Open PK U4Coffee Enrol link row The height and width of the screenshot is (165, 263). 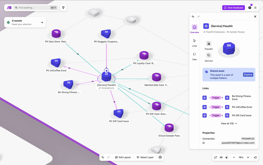tap(229, 107)
